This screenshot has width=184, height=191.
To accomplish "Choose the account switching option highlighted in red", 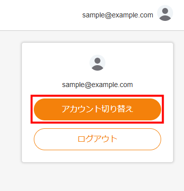I will [97, 109].
